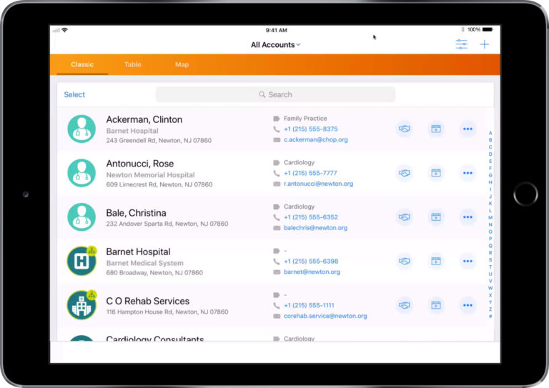Open more options for Bale, Christina

point(468,217)
